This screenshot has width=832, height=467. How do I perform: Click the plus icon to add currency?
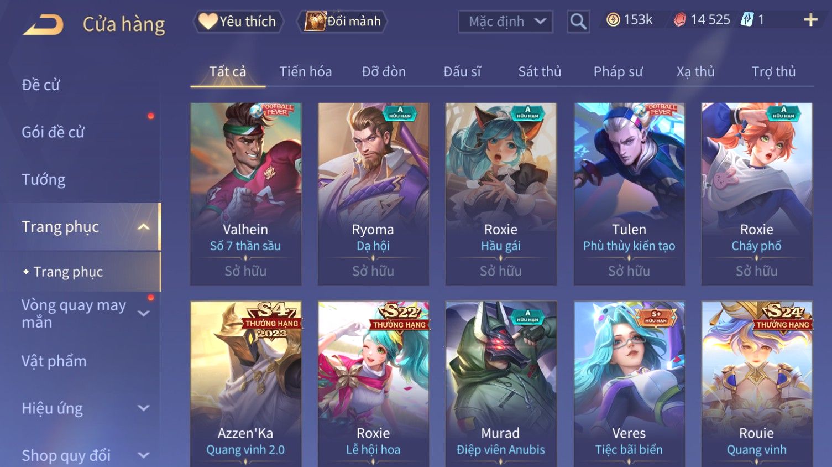point(810,20)
